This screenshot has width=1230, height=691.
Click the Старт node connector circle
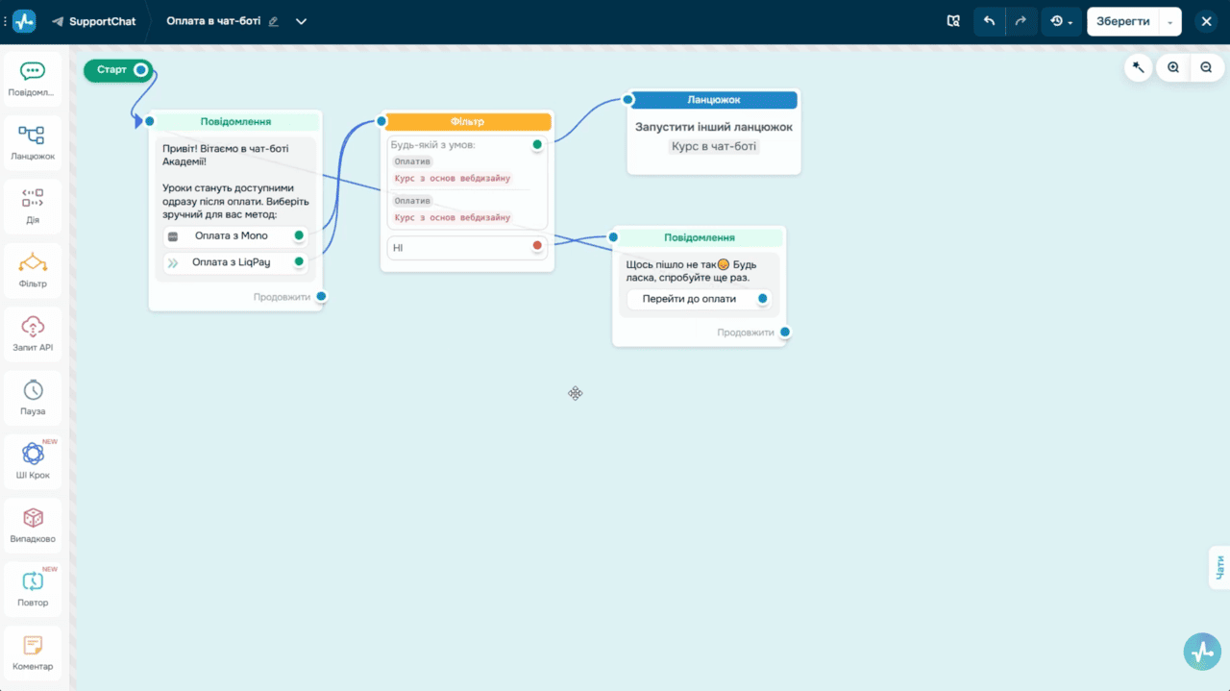(141, 70)
